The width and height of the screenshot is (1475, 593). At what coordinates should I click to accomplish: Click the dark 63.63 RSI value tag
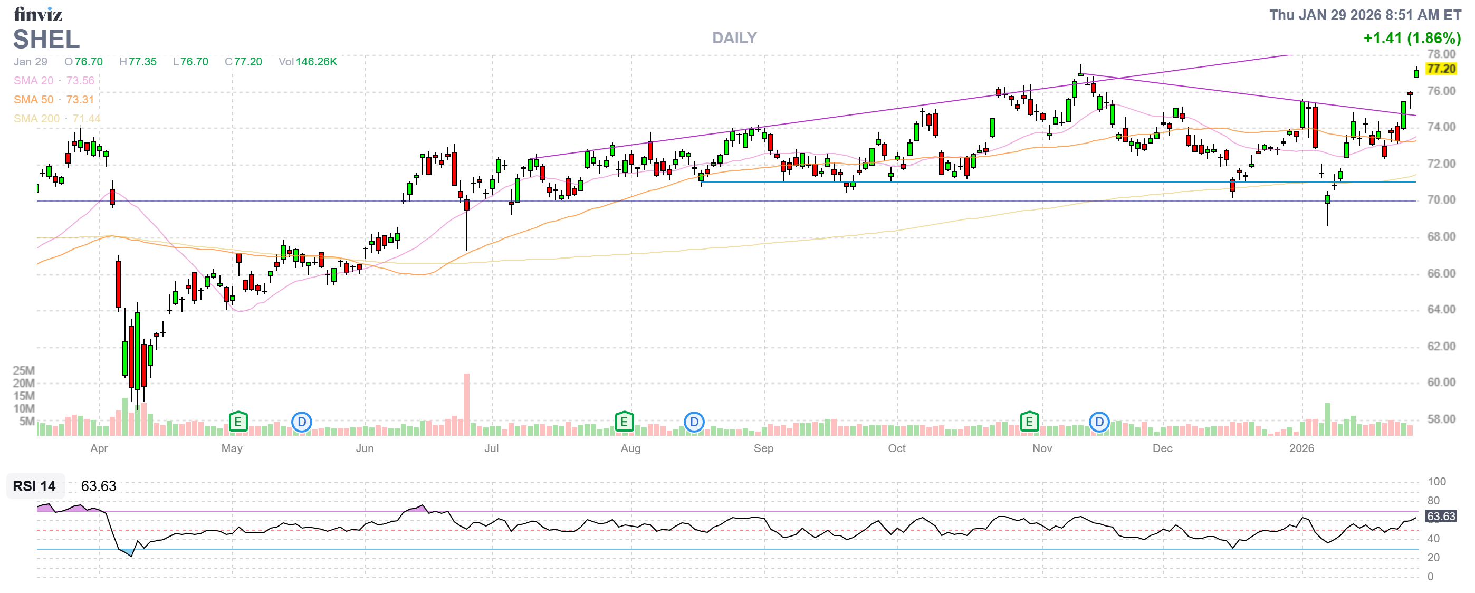coord(1441,517)
